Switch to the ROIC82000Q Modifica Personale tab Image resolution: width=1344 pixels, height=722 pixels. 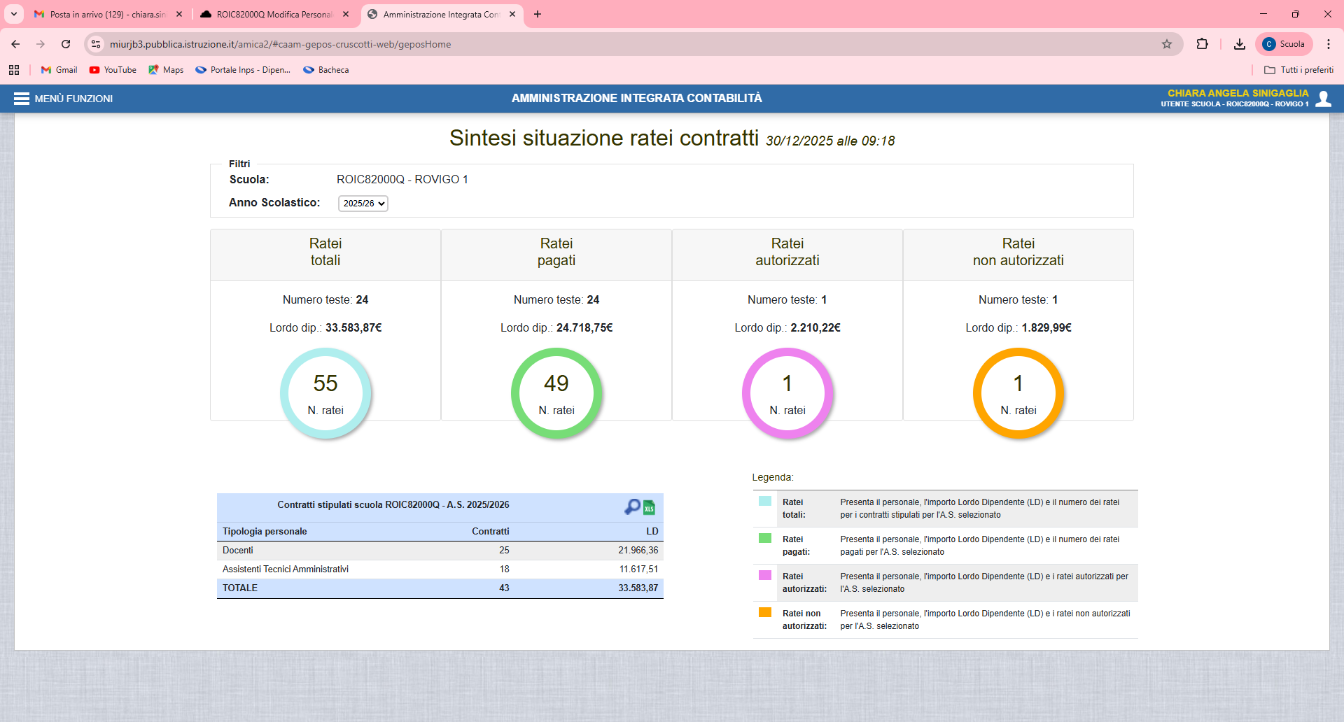tap(274, 14)
